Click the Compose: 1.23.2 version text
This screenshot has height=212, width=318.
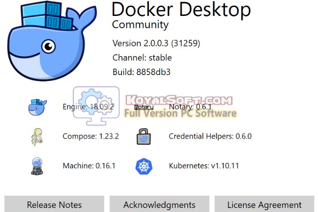91,136
